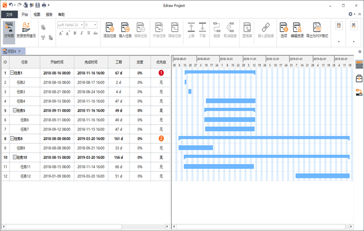Click the Demote Task icon
Screen dimensions: 364x231
pos(175,28)
